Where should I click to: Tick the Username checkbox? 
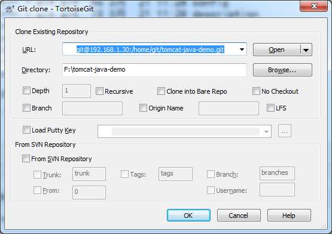pos(211,190)
